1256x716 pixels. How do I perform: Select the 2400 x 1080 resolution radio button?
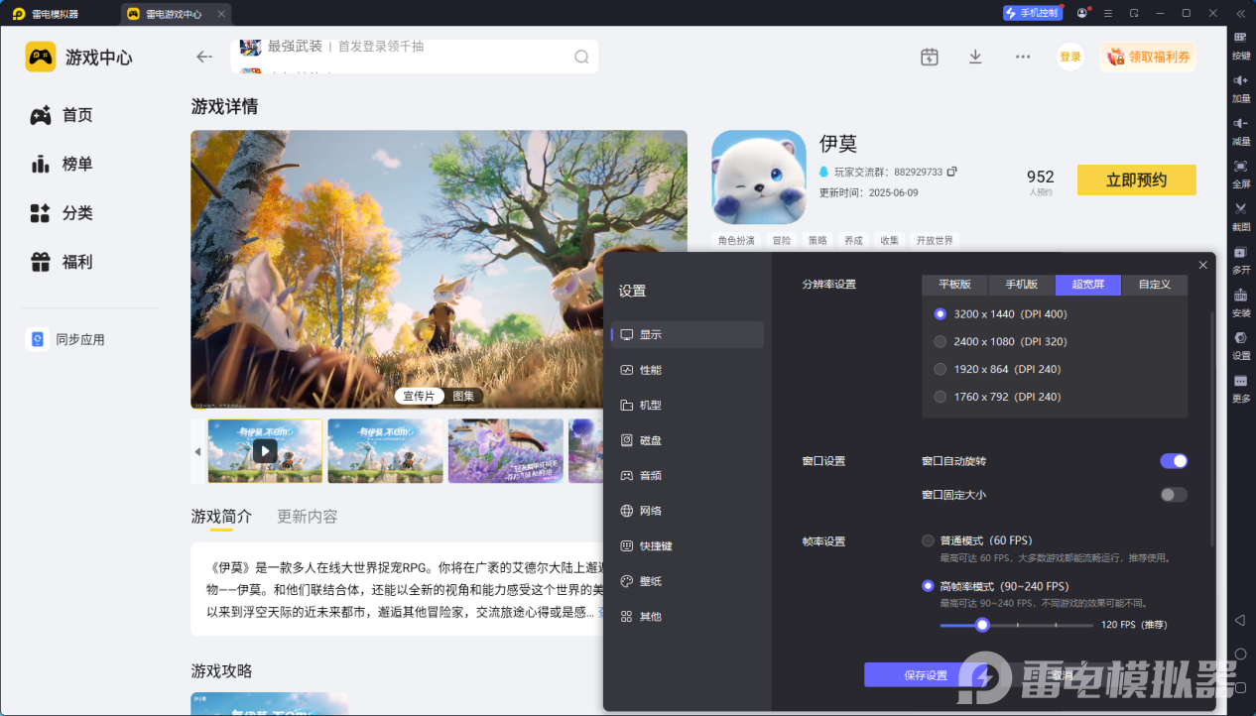(940, 341)
